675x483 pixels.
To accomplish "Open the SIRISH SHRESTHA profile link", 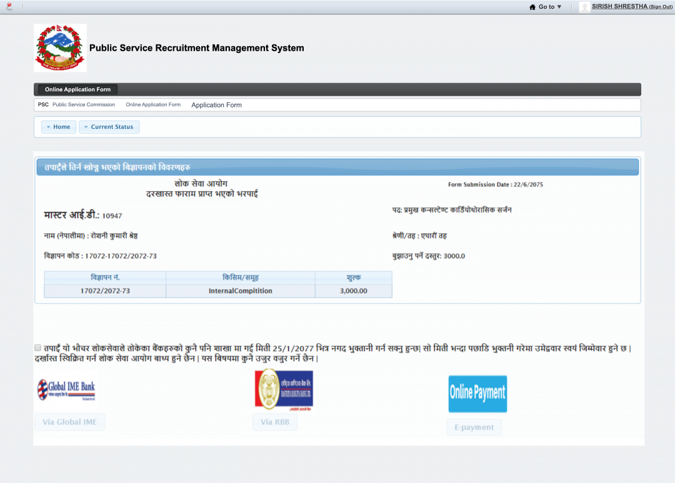I will pyautogui.click(x=619, y=6).
